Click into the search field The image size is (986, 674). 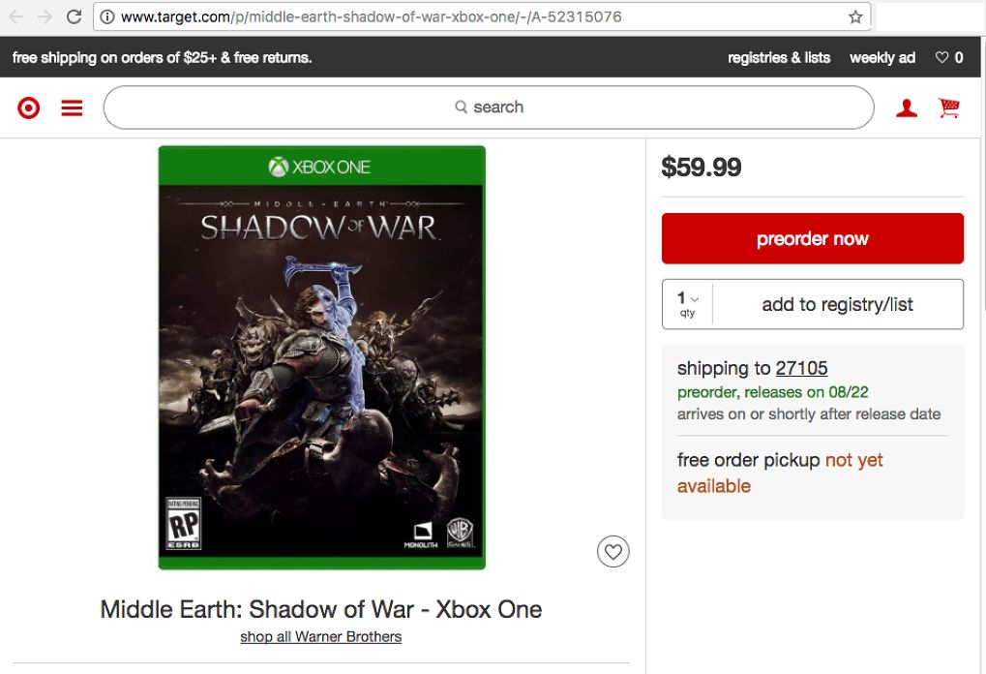(489, 107)
